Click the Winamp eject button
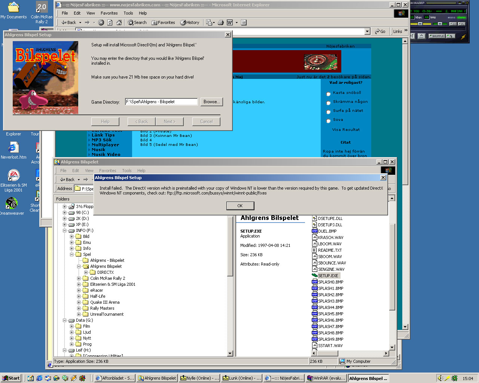479x383 pixels. [422, 36]
